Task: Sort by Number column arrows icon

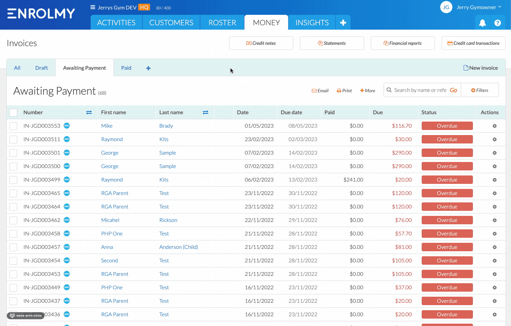Action: [89, 112]
